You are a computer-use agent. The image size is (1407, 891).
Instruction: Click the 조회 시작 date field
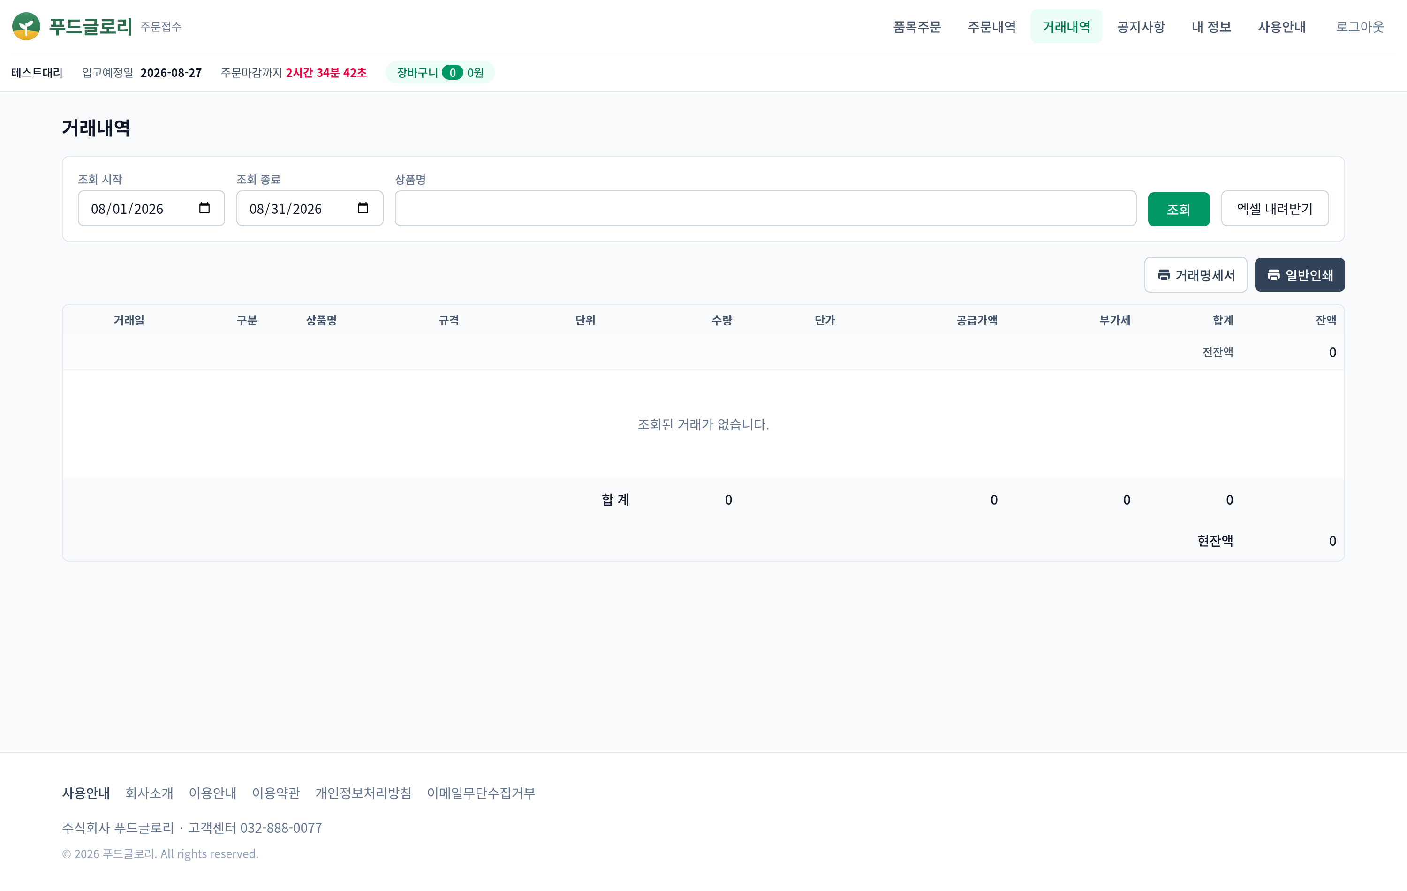coord(151,209)
